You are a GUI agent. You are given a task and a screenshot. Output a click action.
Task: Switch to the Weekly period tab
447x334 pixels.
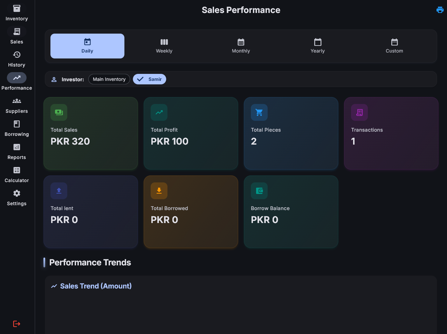[x=164, y=46]
